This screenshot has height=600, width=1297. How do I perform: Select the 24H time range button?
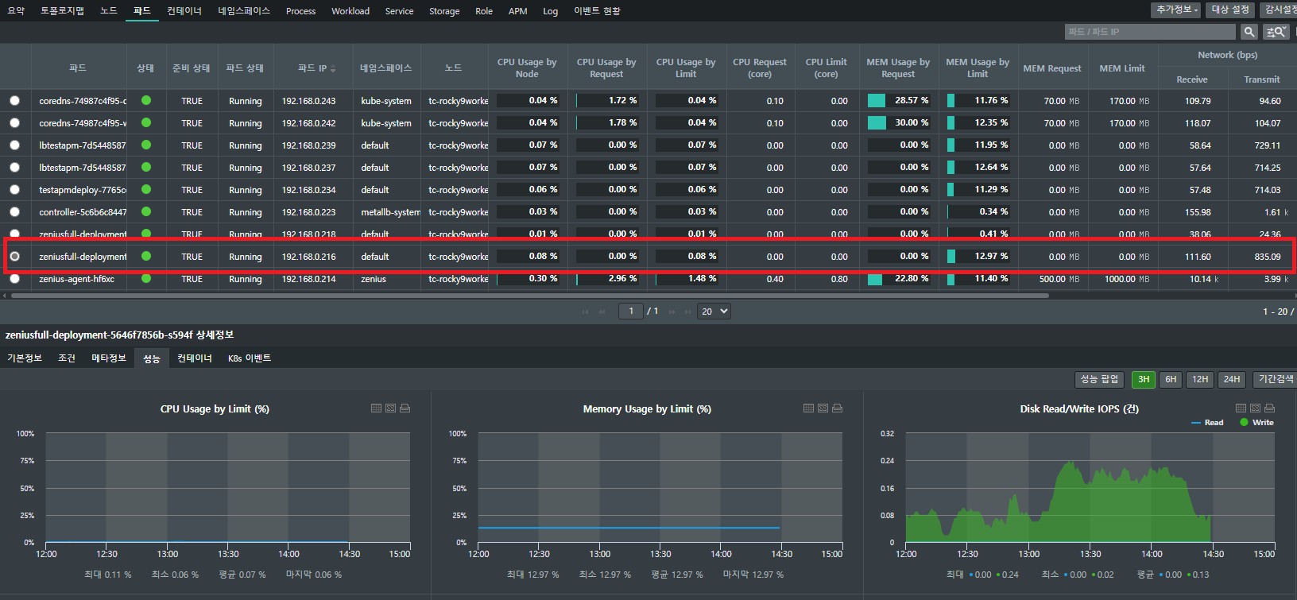[x=1232, y=379]
